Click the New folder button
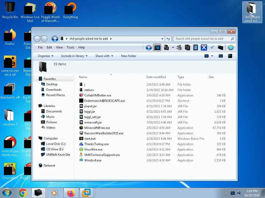Image resolution: width=265 pixels, height=198 pixels. [x=128, y=56]
